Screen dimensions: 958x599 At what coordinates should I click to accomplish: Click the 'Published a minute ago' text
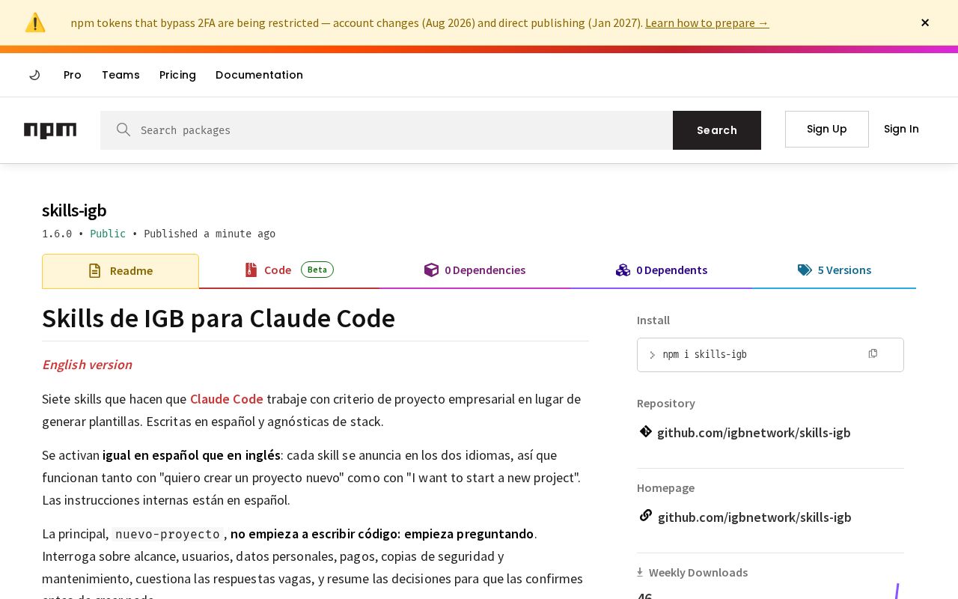[x=210, y=234]
